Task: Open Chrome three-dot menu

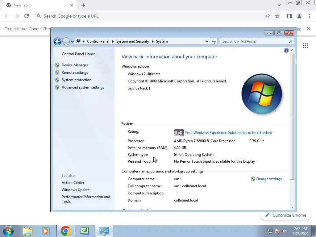Action: point(309,16)
